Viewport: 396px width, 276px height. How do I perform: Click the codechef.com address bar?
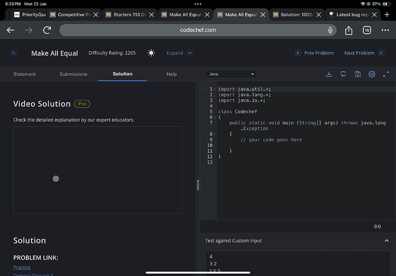pyautogui.click(x=198, y=30)
